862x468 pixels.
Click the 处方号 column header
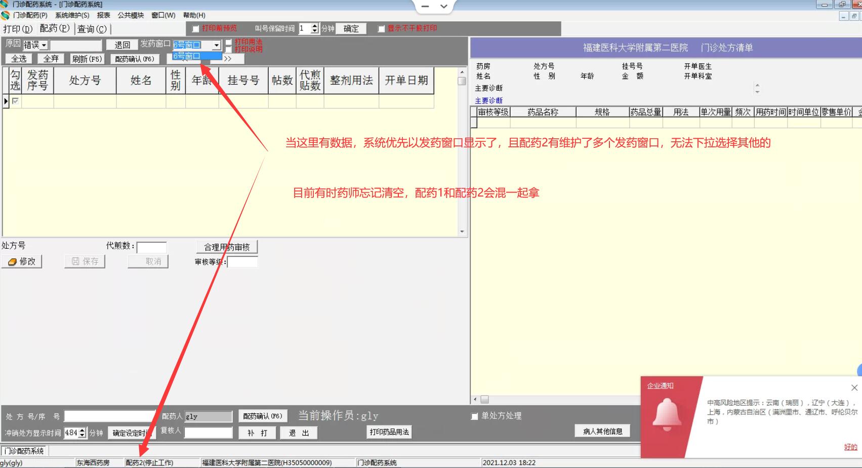(85, 81)
